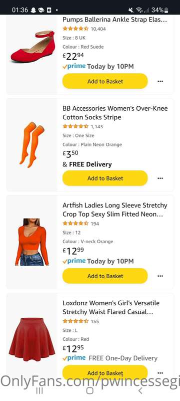Add red suede pumps to basket
Viewport: 180px width, 401px height.
(x=105, y=81)
